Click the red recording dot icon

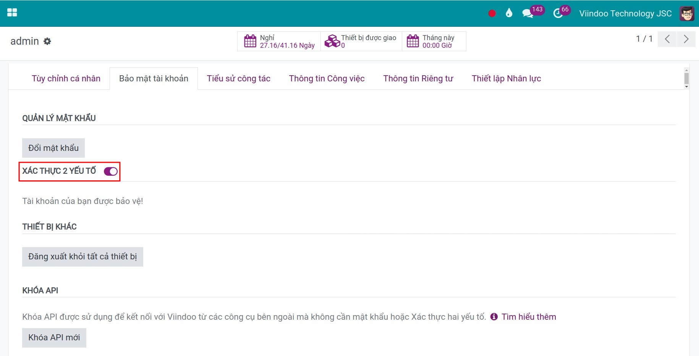pos(492,13)
